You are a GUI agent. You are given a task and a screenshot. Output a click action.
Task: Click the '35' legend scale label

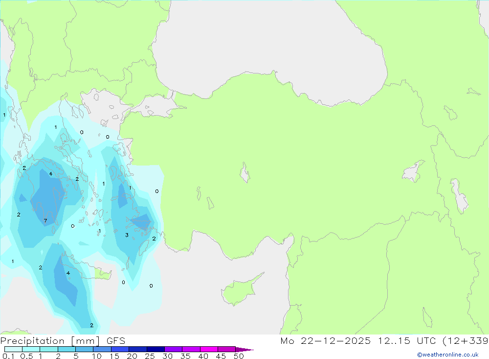tap(185, 356)
